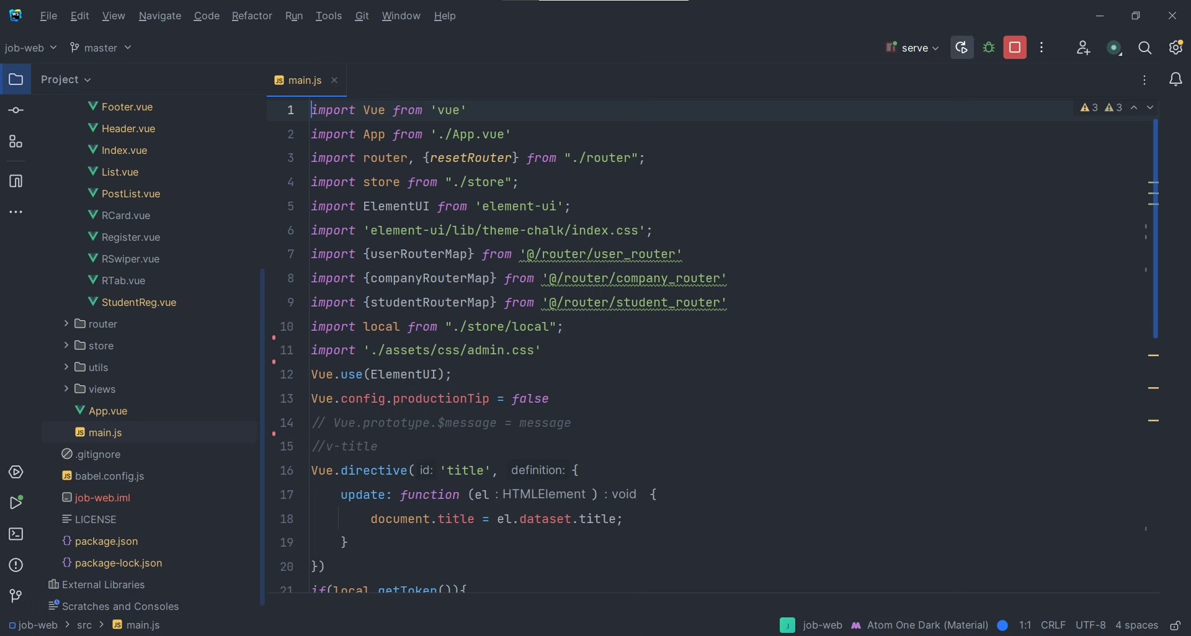Click the UTF-8 encoding indicator

(x=1090, y=625)
